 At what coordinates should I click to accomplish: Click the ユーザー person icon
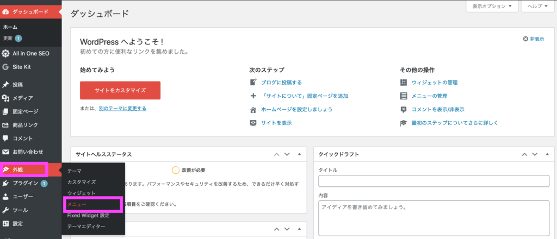(5, 197)
